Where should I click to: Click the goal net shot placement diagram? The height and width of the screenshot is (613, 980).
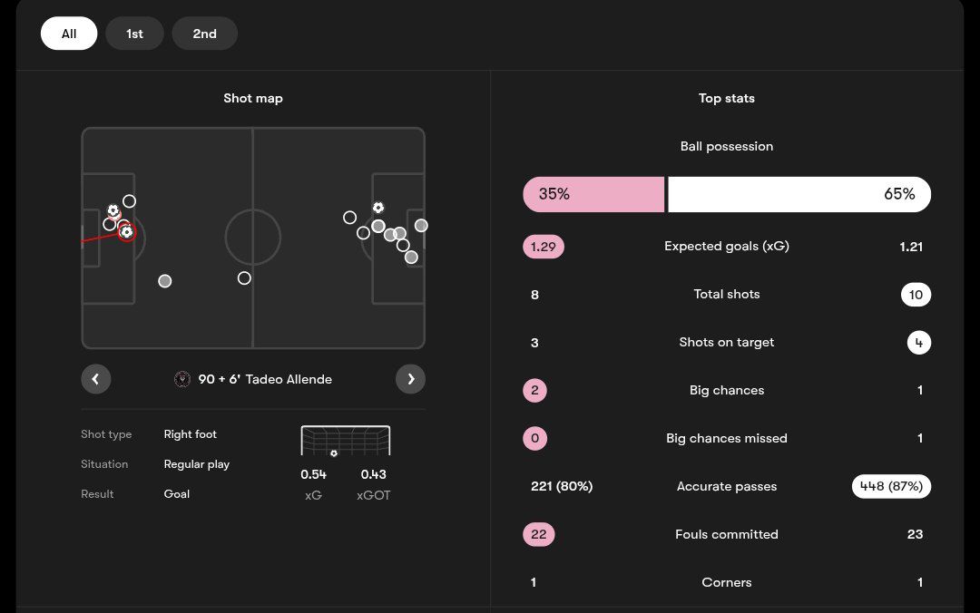[x=346, y=441]
